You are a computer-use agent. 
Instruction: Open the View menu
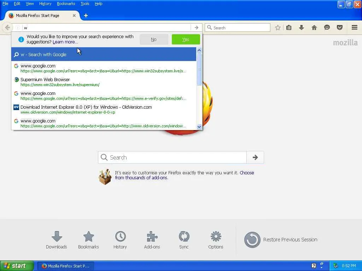[30, 4]
